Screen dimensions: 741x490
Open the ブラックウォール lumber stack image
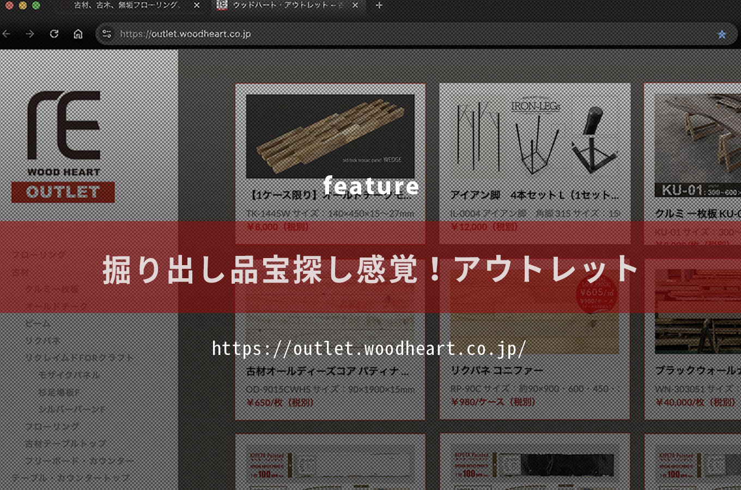(x=698, y=312)
